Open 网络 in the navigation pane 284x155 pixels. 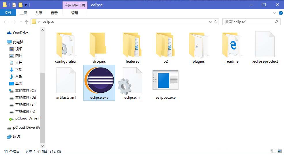(13, 137)
